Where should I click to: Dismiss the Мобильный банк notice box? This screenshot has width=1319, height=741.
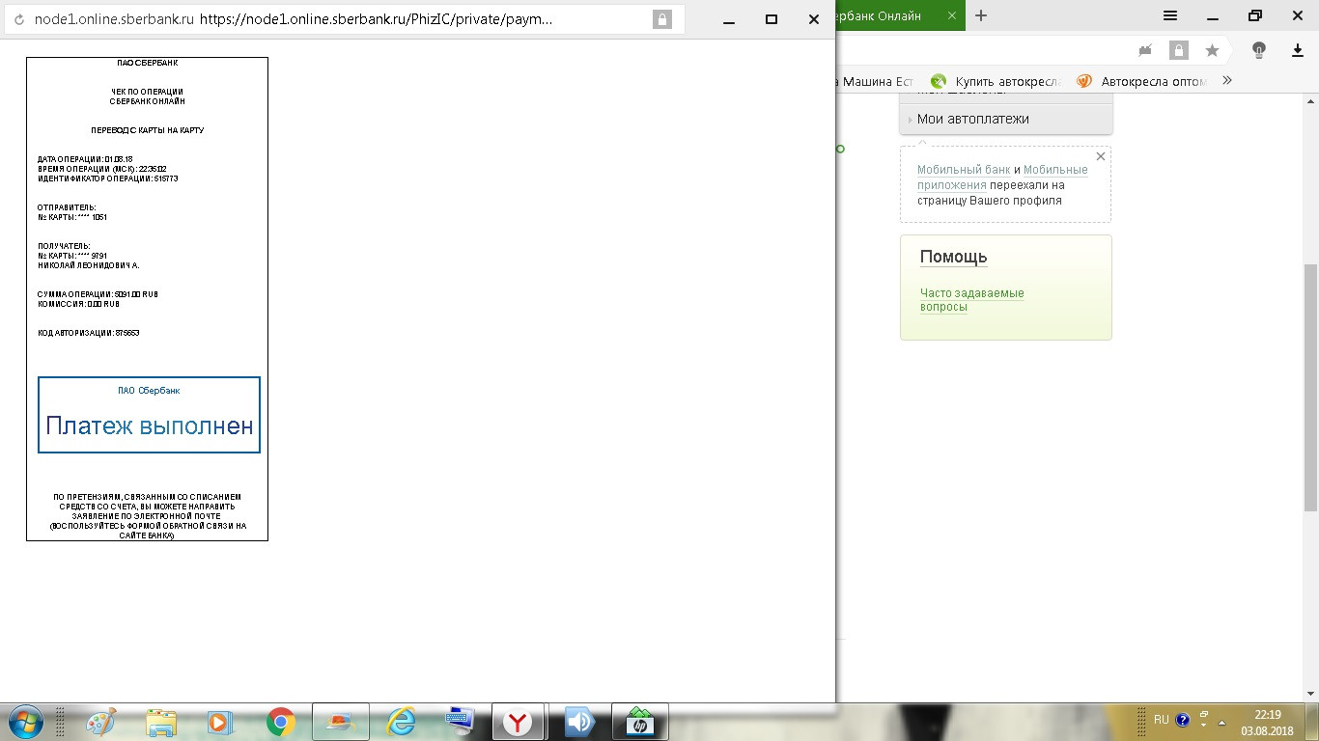click(1101, 156)
